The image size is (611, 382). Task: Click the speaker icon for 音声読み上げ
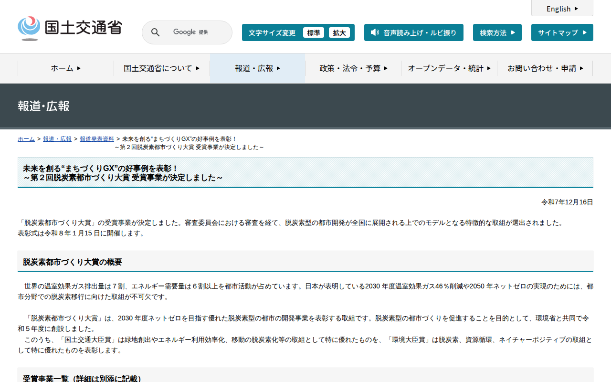pyautogui.click(x=375, y=32)
